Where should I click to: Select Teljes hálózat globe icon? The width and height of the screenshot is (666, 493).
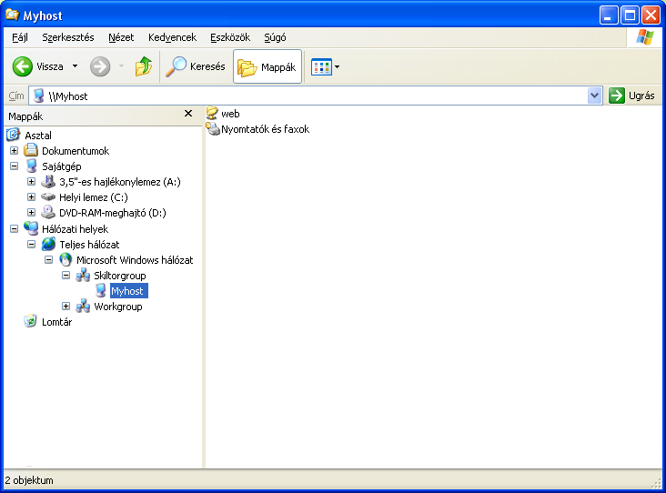pyautogui.click(x=48, y=244)
